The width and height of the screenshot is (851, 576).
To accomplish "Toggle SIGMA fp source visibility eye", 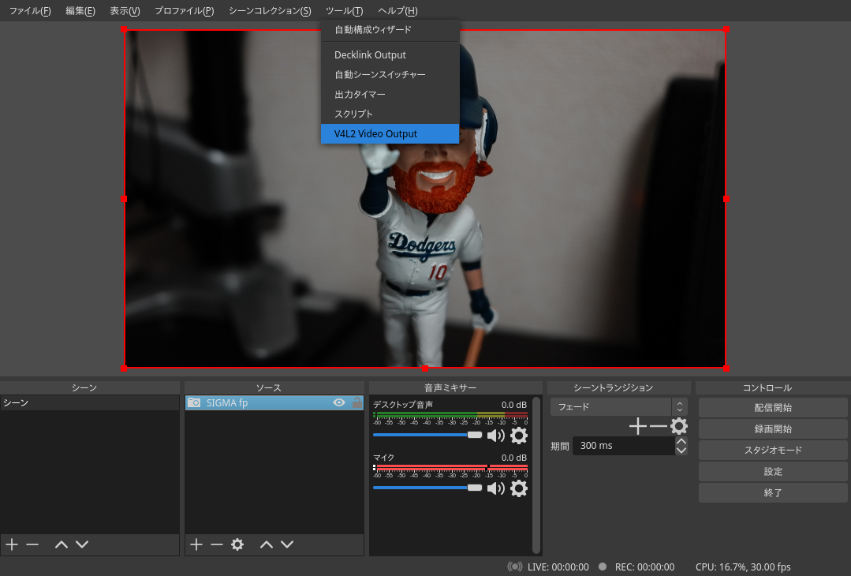I will click(x=339, y=403).
